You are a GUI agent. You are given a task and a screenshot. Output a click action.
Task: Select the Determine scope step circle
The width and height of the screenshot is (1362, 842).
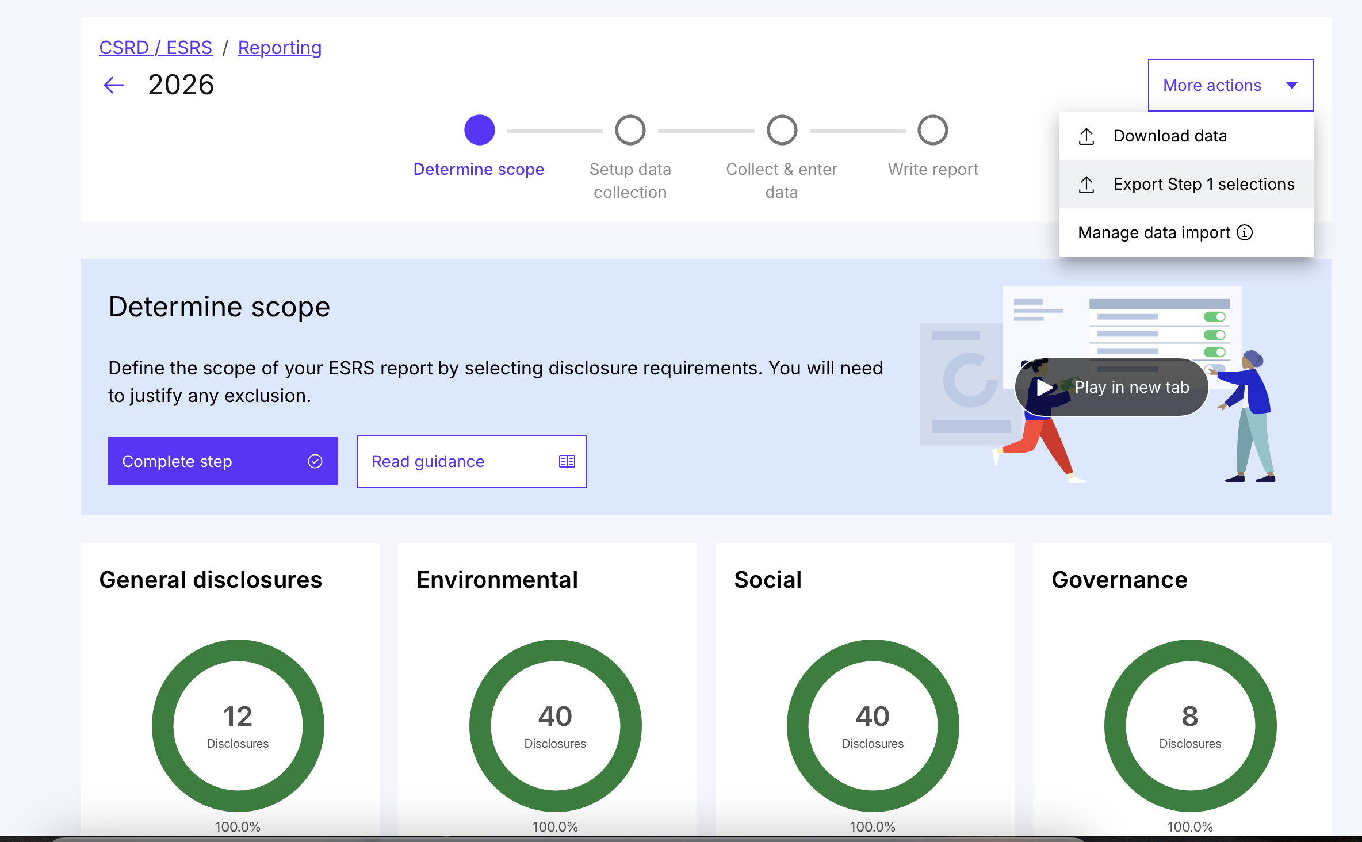click(479, 131)
